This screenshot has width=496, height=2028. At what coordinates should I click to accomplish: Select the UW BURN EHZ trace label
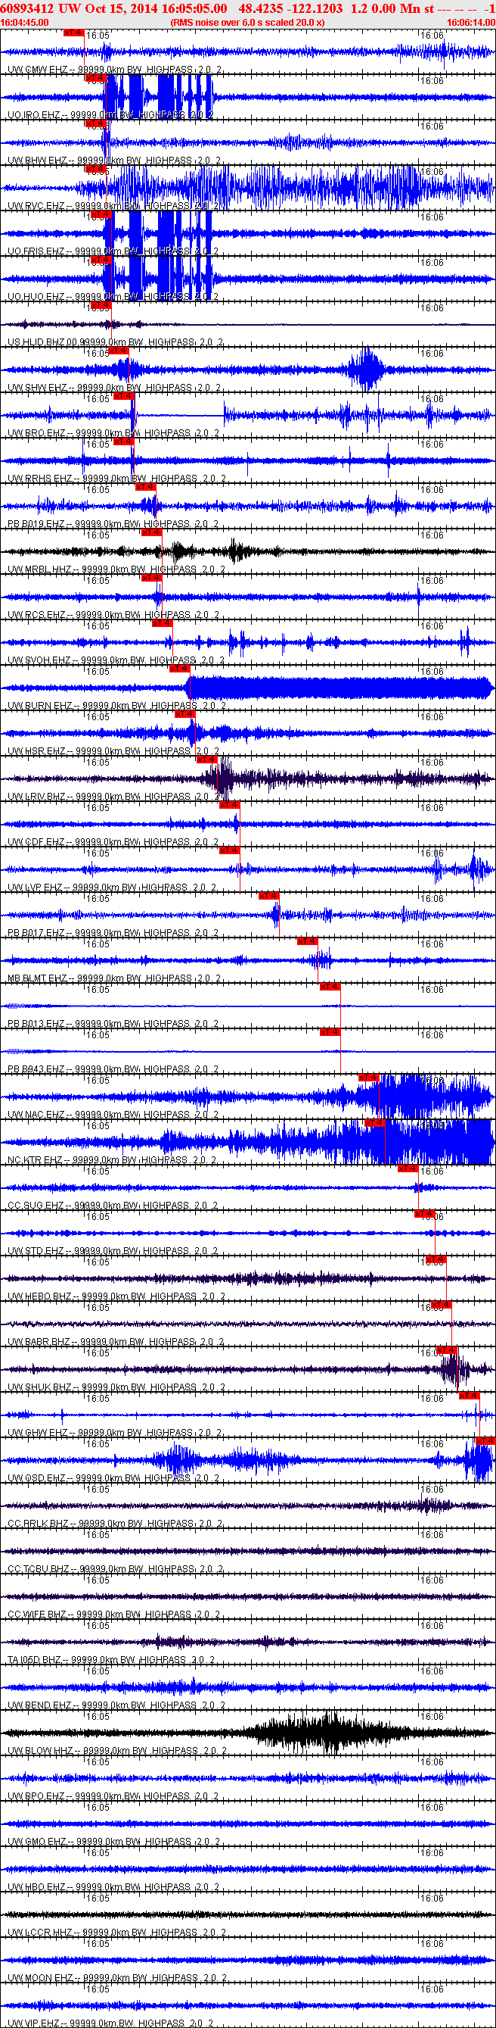116,707
